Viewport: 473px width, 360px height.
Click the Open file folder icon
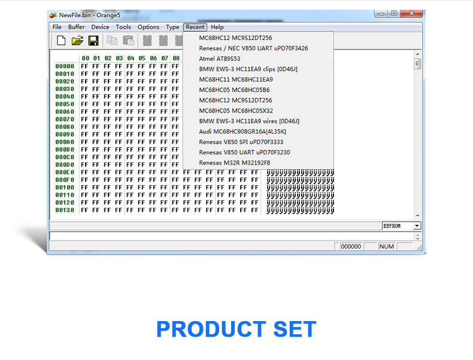tap(77, 41)
